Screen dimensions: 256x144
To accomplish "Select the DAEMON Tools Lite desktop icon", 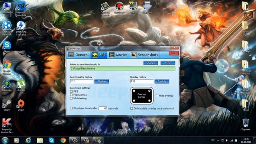I will tap(21, 28).
